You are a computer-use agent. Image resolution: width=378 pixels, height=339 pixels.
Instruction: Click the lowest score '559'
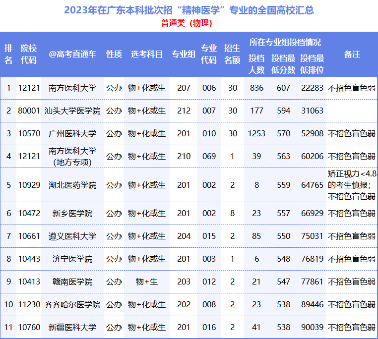284,185
